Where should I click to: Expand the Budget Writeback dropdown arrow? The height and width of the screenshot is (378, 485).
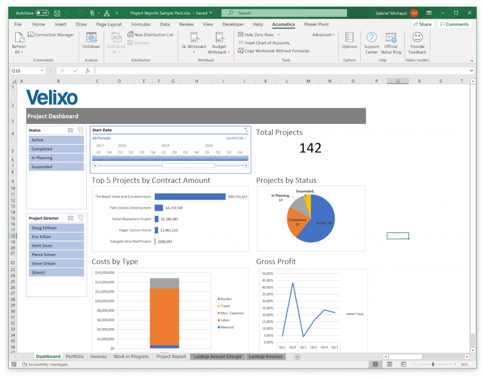click(229, 52)
